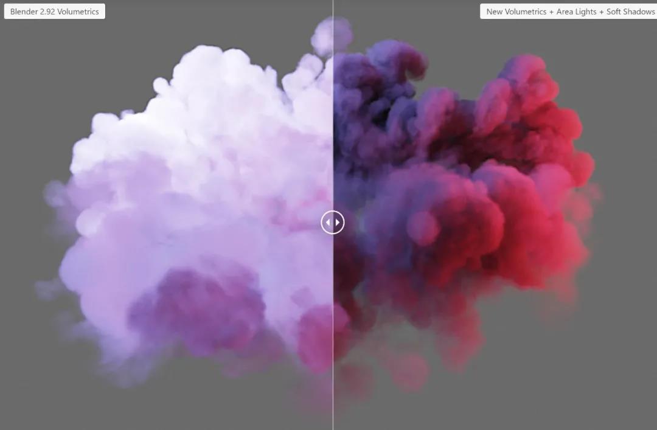Click the pink blob just left of the divider bottom
This screenshot has width=657, height=430.
(x=316, y=335)
